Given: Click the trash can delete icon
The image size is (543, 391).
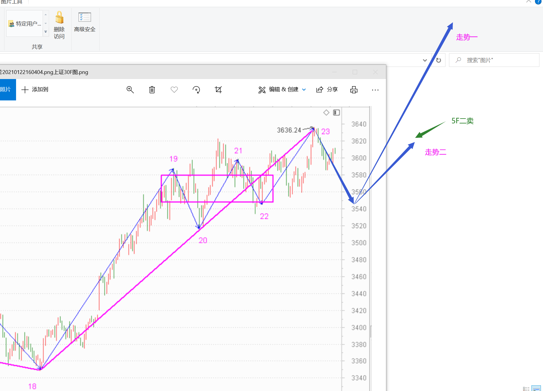Looking at the screenshot, I should point(152,90).
